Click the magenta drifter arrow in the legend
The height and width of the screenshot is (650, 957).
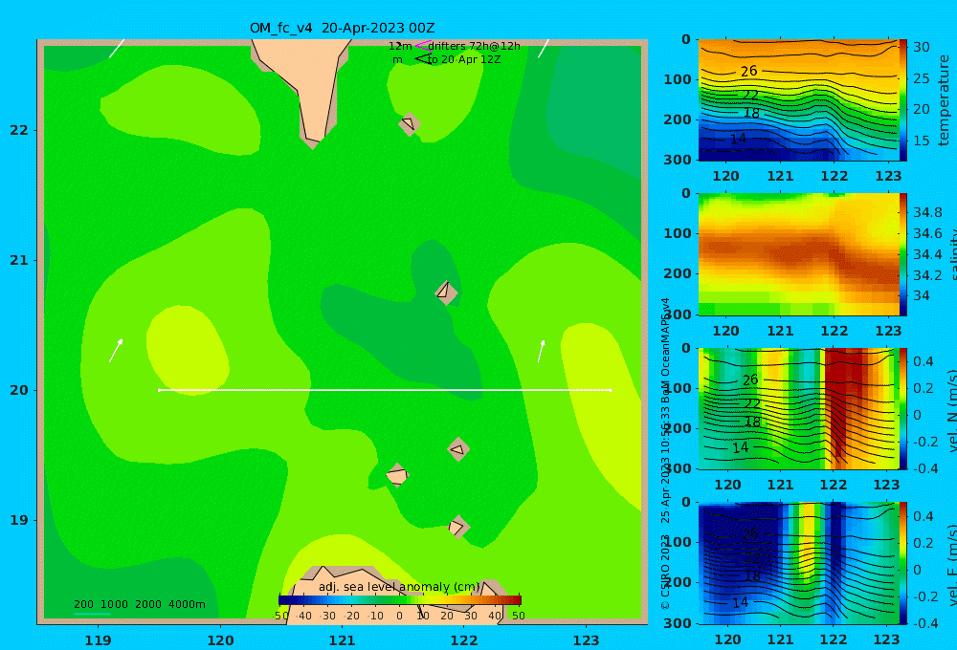[422, 46]
